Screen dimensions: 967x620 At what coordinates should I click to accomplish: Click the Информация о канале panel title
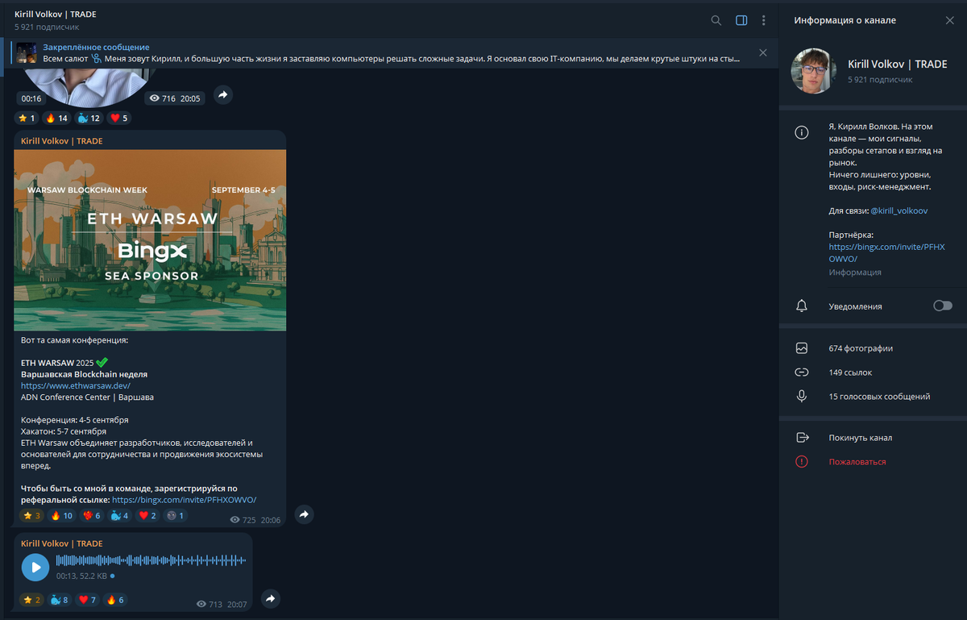tap(845, 20)
